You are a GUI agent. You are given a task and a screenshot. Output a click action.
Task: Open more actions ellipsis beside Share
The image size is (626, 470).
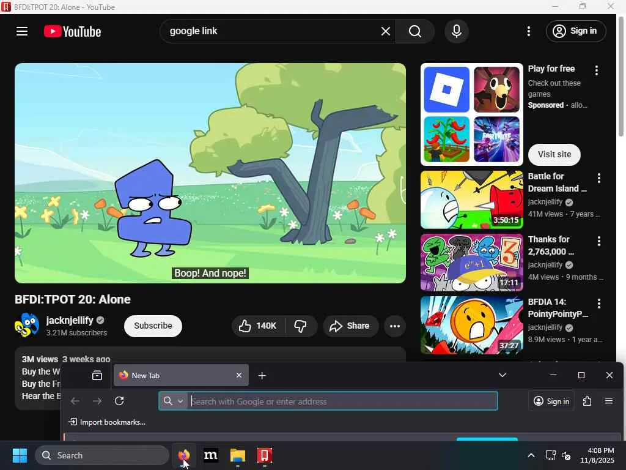(x=394, y=326)
